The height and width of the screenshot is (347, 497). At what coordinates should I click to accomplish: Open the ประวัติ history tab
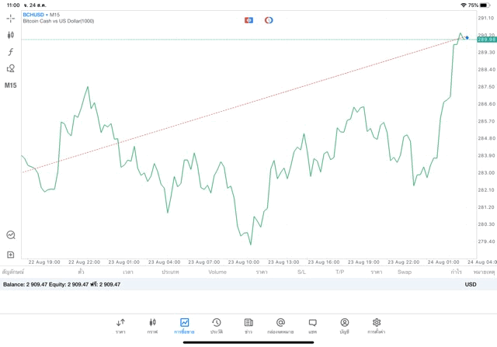[216, 326]
